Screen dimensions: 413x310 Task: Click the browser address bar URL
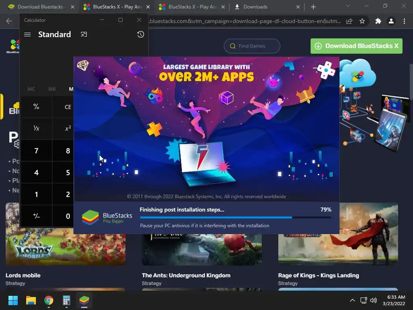(x=245, y=21)
